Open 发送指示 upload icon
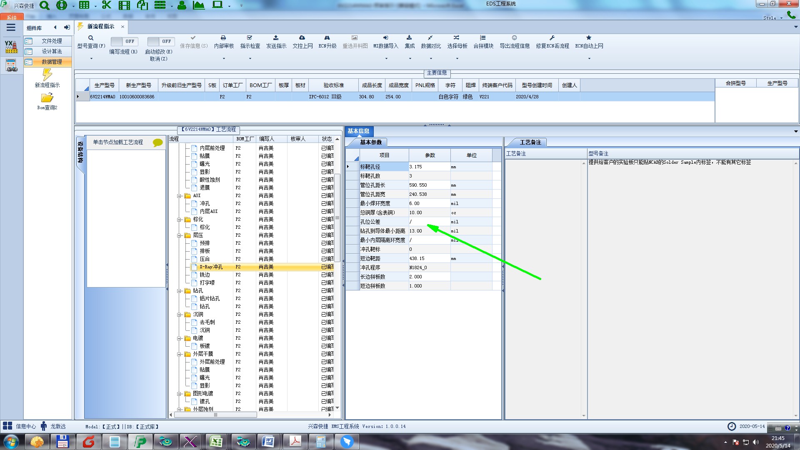800x450 pixels. coord(276,38)
